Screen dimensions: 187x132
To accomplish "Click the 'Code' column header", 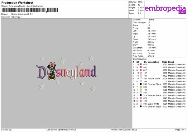I will pyautogui.click(x=165, y=62).
